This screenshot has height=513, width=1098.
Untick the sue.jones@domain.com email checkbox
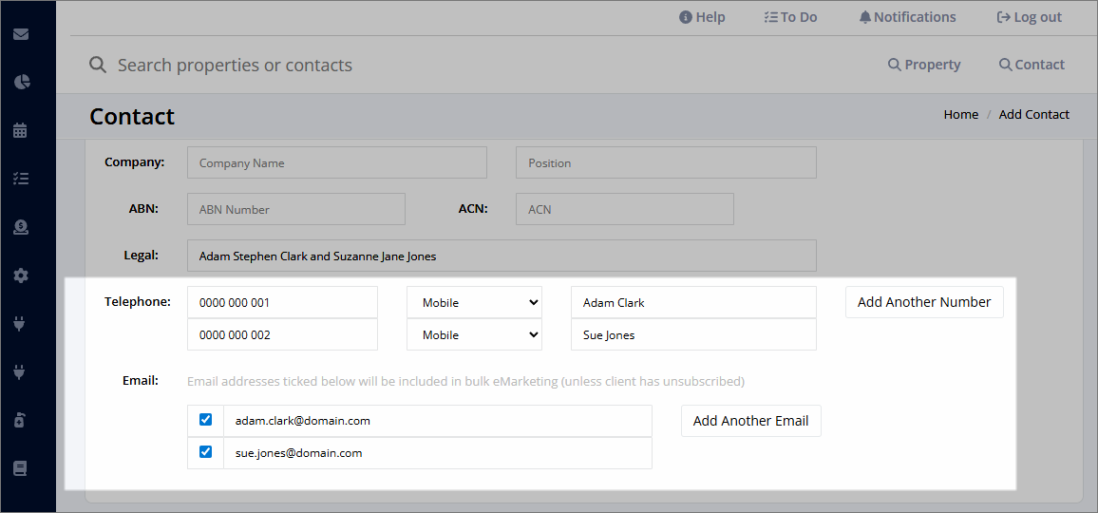pyautogui.click(x=206, y=452)
